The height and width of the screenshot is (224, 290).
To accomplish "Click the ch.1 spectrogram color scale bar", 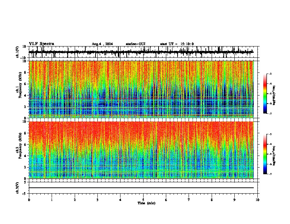I will coord(265,94).
